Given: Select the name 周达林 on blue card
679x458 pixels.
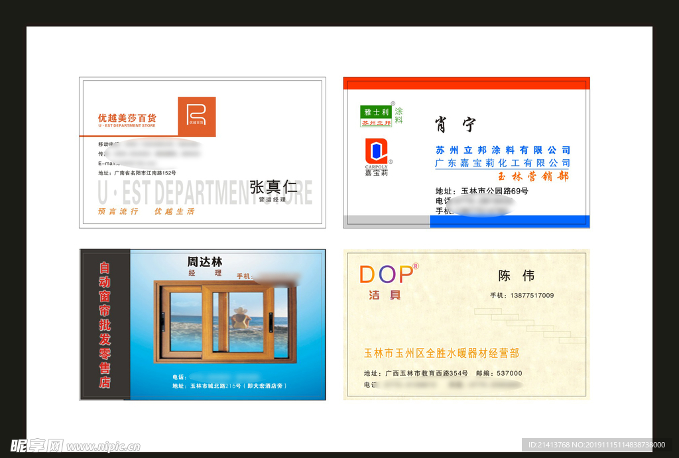Looking at the screenshot, I should [x=204, y=262].
